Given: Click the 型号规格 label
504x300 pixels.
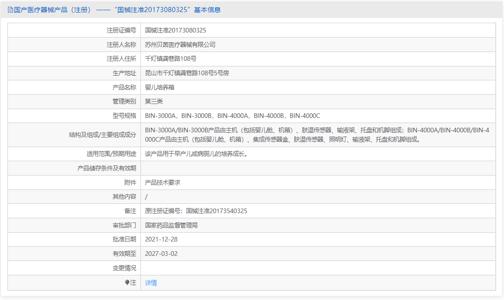Looking at the screenshot, I should click(125, 116).
